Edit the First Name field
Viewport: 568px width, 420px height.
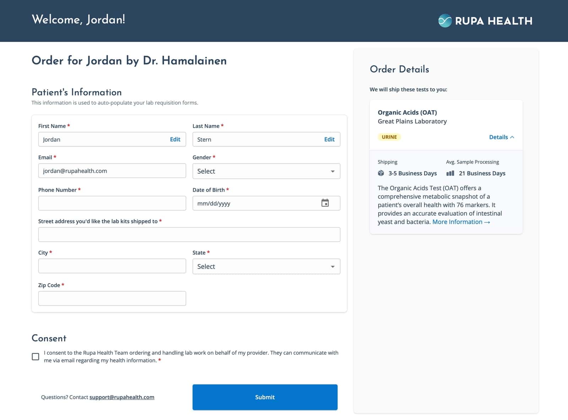(175, 139)
